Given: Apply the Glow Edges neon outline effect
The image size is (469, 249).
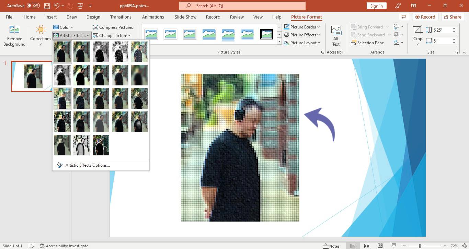Looking at the screenshot, I should click(101, 145).
